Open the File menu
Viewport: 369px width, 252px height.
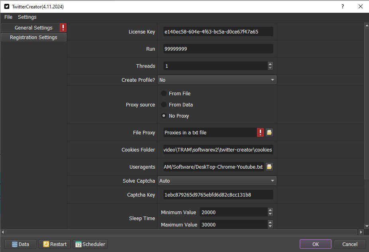(8, 17)
